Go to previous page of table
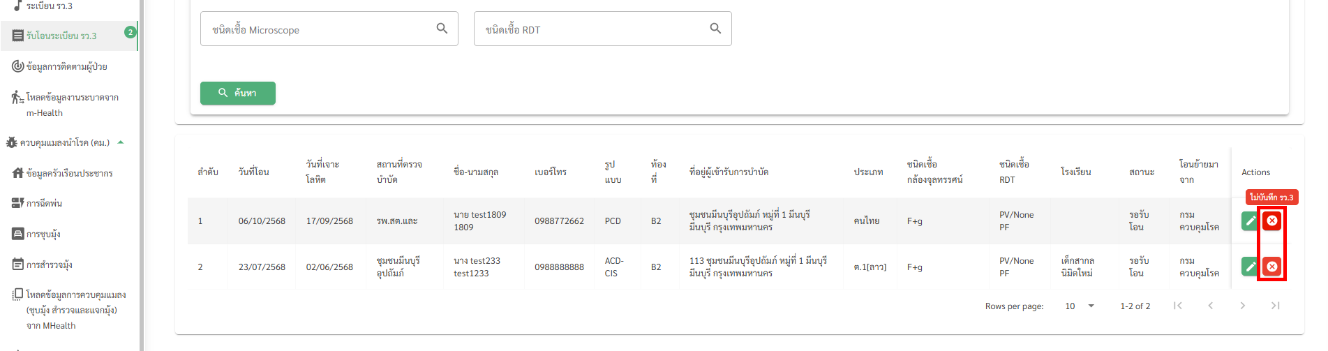 click(x=1210, y=306)
